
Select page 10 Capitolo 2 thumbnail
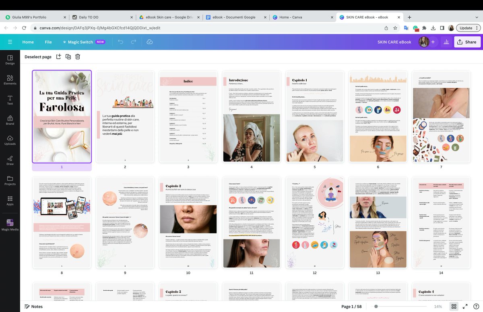[x=188, y=223]
